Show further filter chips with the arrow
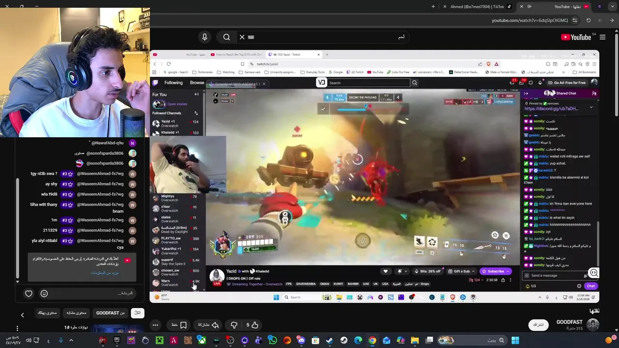The width and height of the screenshot is (619, 348). click(22, 315)
